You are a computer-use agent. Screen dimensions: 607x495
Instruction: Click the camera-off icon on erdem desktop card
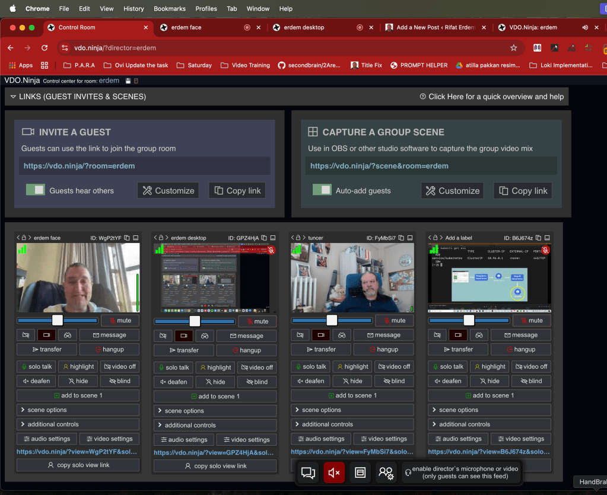click(x=163, y=336)
